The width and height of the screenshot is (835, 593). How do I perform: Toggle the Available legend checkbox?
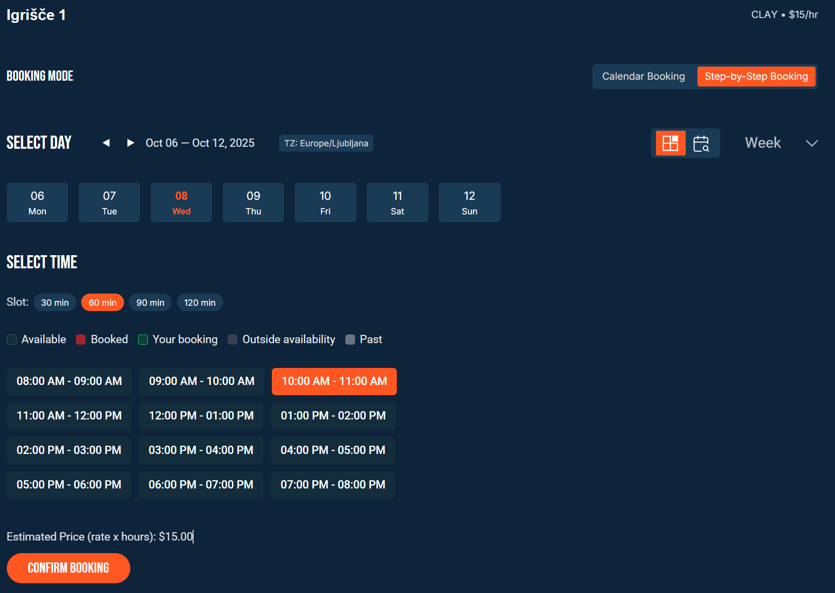(x=12, y=339)
